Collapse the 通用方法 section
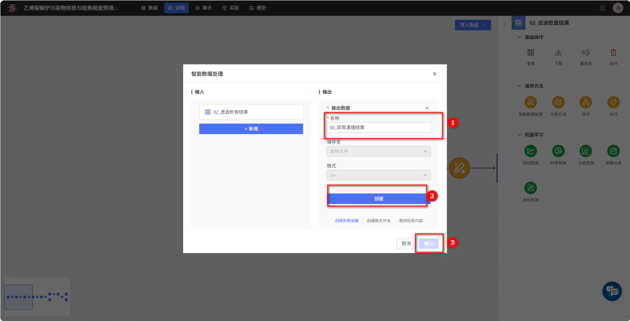 [519, 86]
